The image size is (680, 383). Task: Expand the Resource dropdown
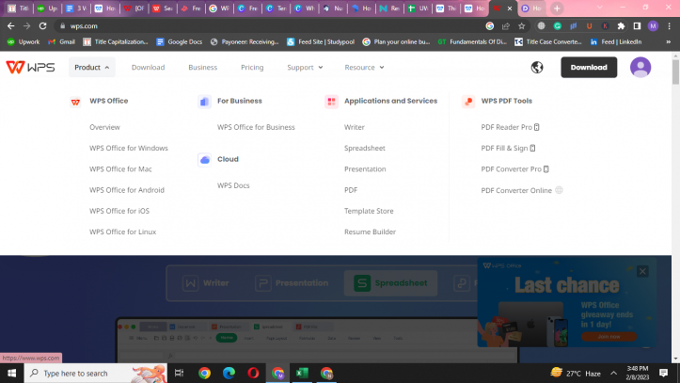click(x=364, y=67)
